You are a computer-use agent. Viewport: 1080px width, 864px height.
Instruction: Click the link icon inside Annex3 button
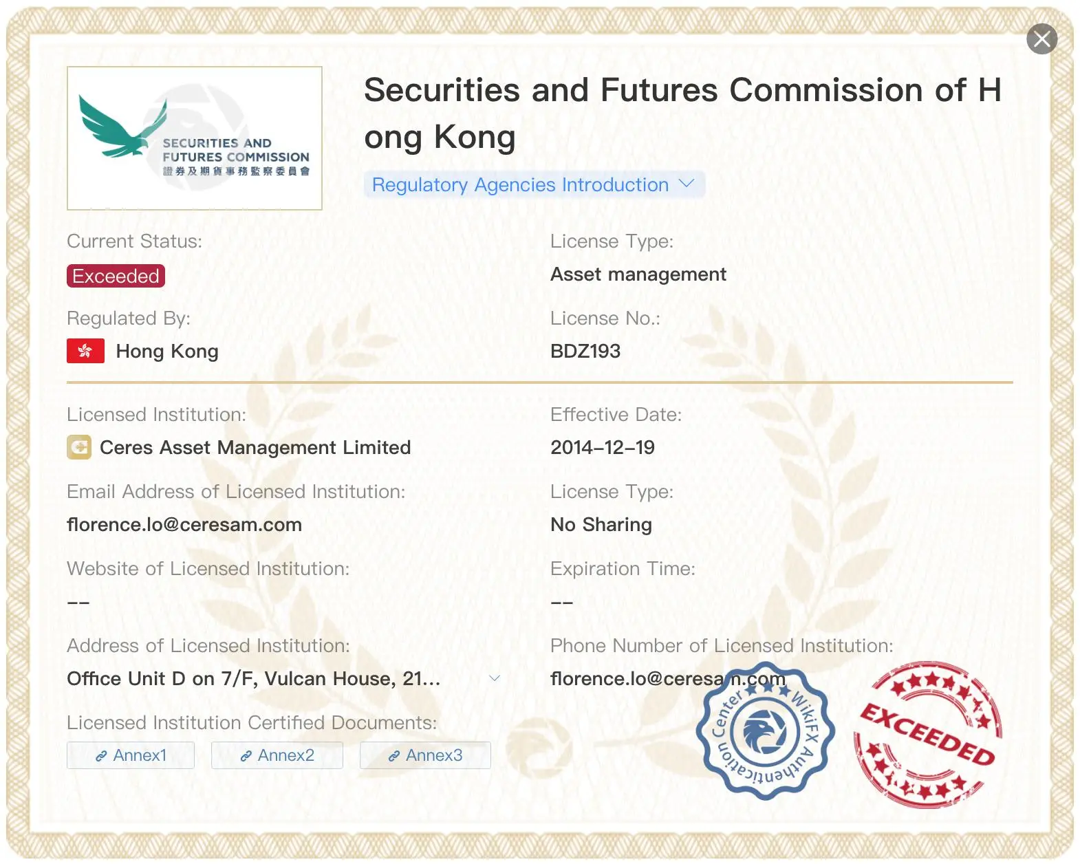(x=394, y=756)
